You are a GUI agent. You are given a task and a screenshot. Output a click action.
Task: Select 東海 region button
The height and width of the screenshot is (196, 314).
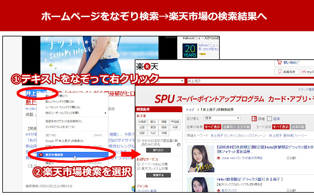[153, 127]
